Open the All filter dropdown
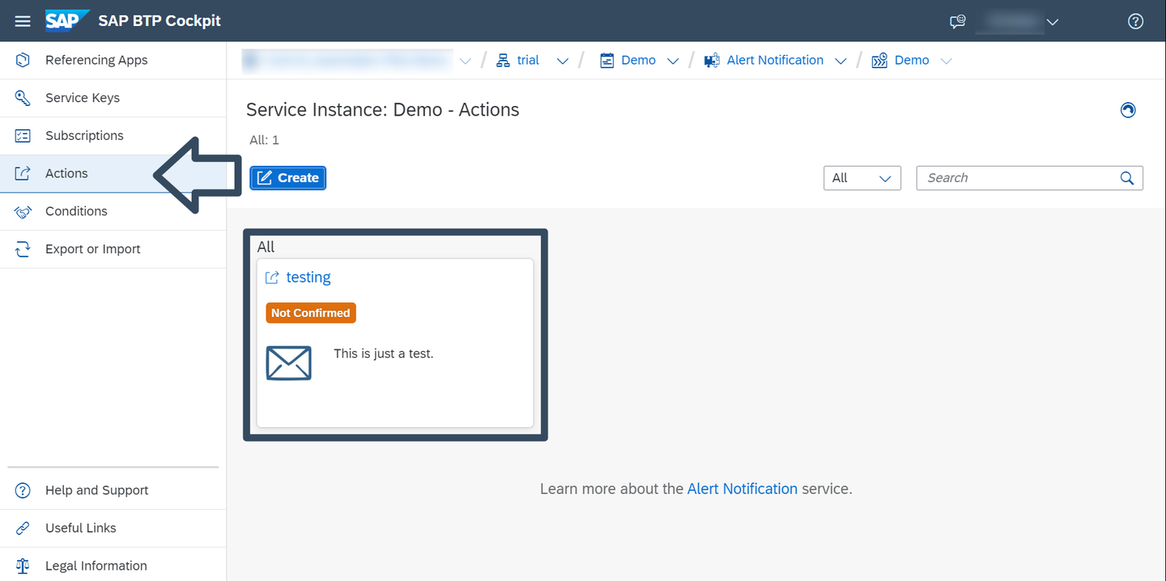The height and width of the screenshot is (581, 1166). click(x=862, y=178)
